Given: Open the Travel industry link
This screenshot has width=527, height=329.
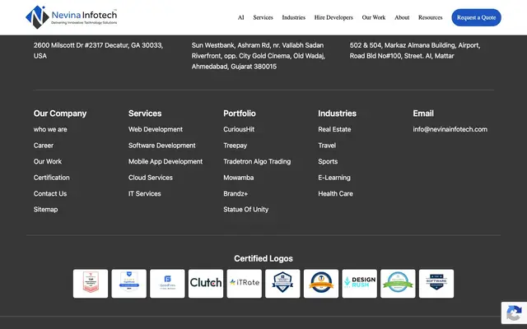Looking at the screenshot, I should click(x=327, y=146).
